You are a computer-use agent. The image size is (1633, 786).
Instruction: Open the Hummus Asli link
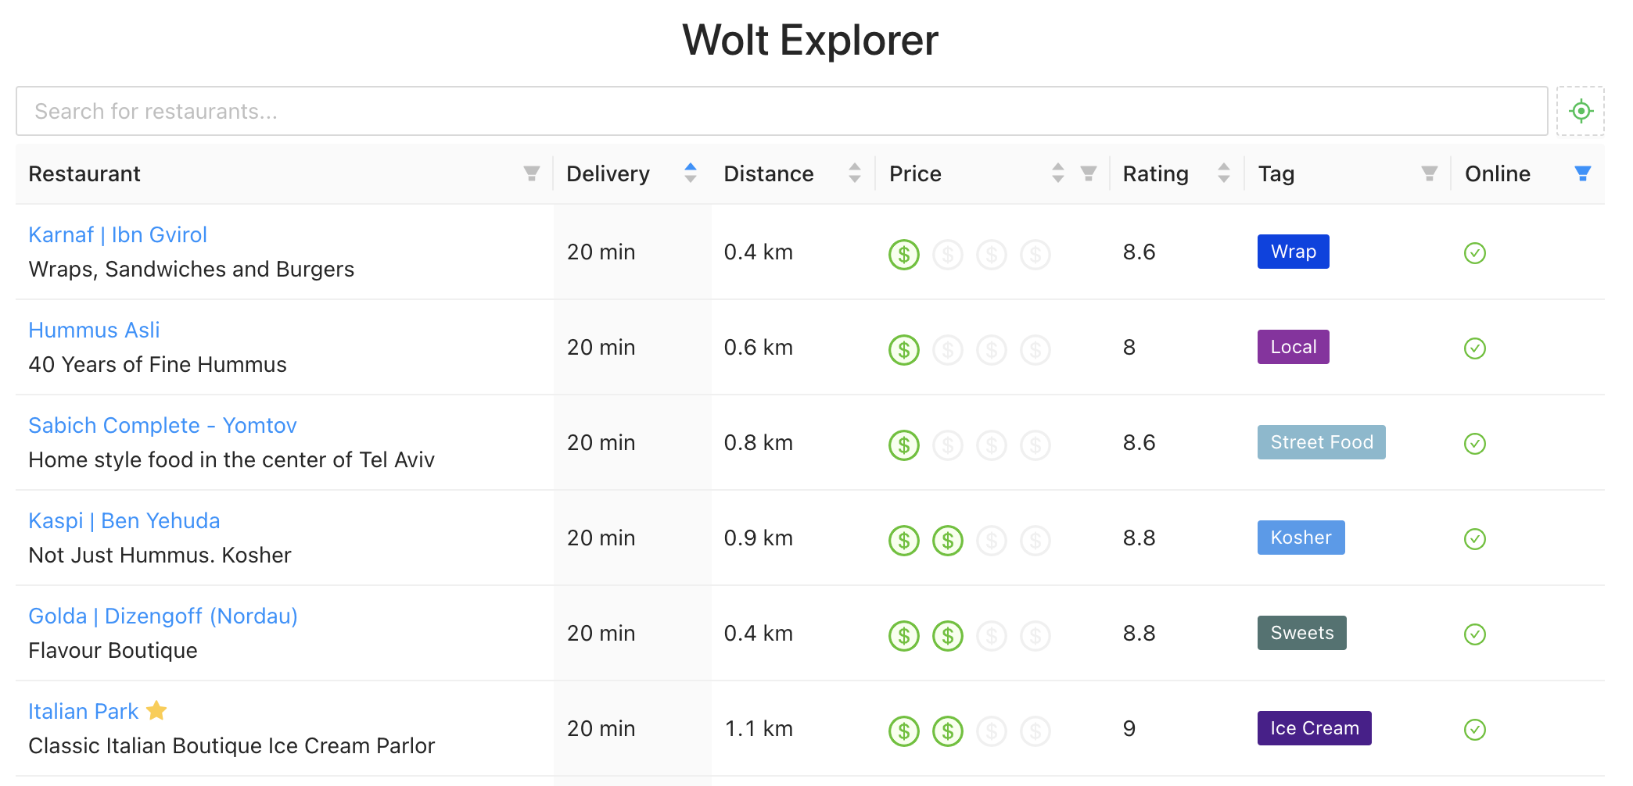[94, 330]
